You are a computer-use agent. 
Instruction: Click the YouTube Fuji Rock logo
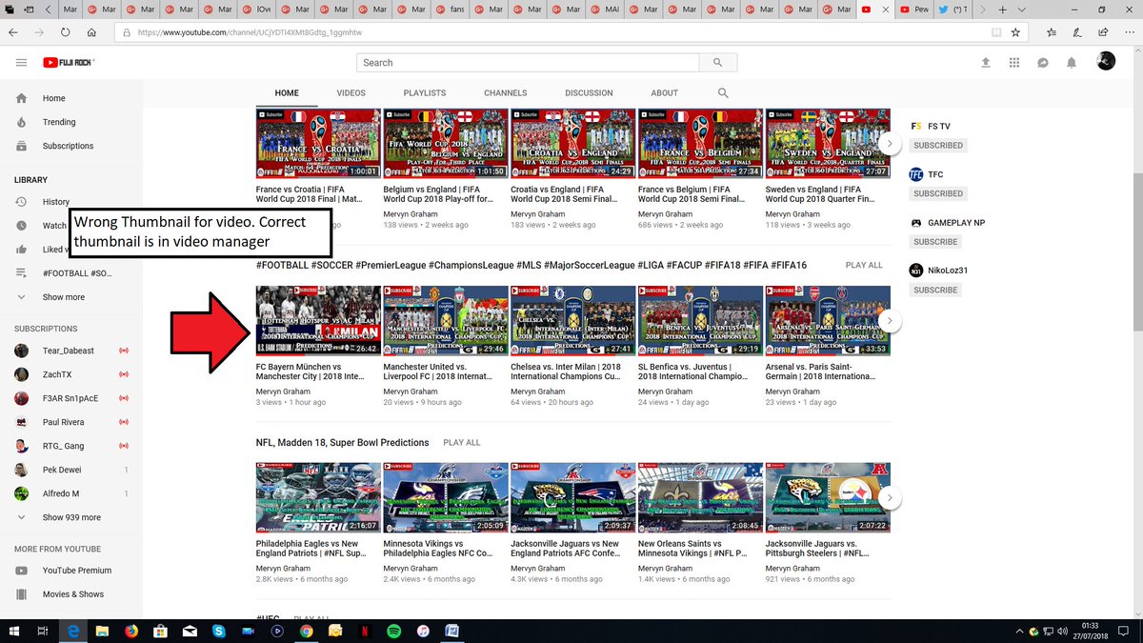(69, 63)
